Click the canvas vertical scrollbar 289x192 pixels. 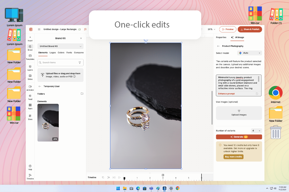click(x=212, y=108)
